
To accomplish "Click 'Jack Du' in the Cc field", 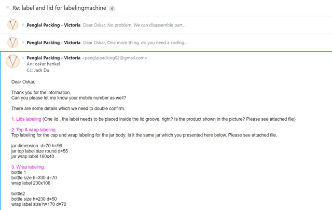I will [x=41, y=71].
